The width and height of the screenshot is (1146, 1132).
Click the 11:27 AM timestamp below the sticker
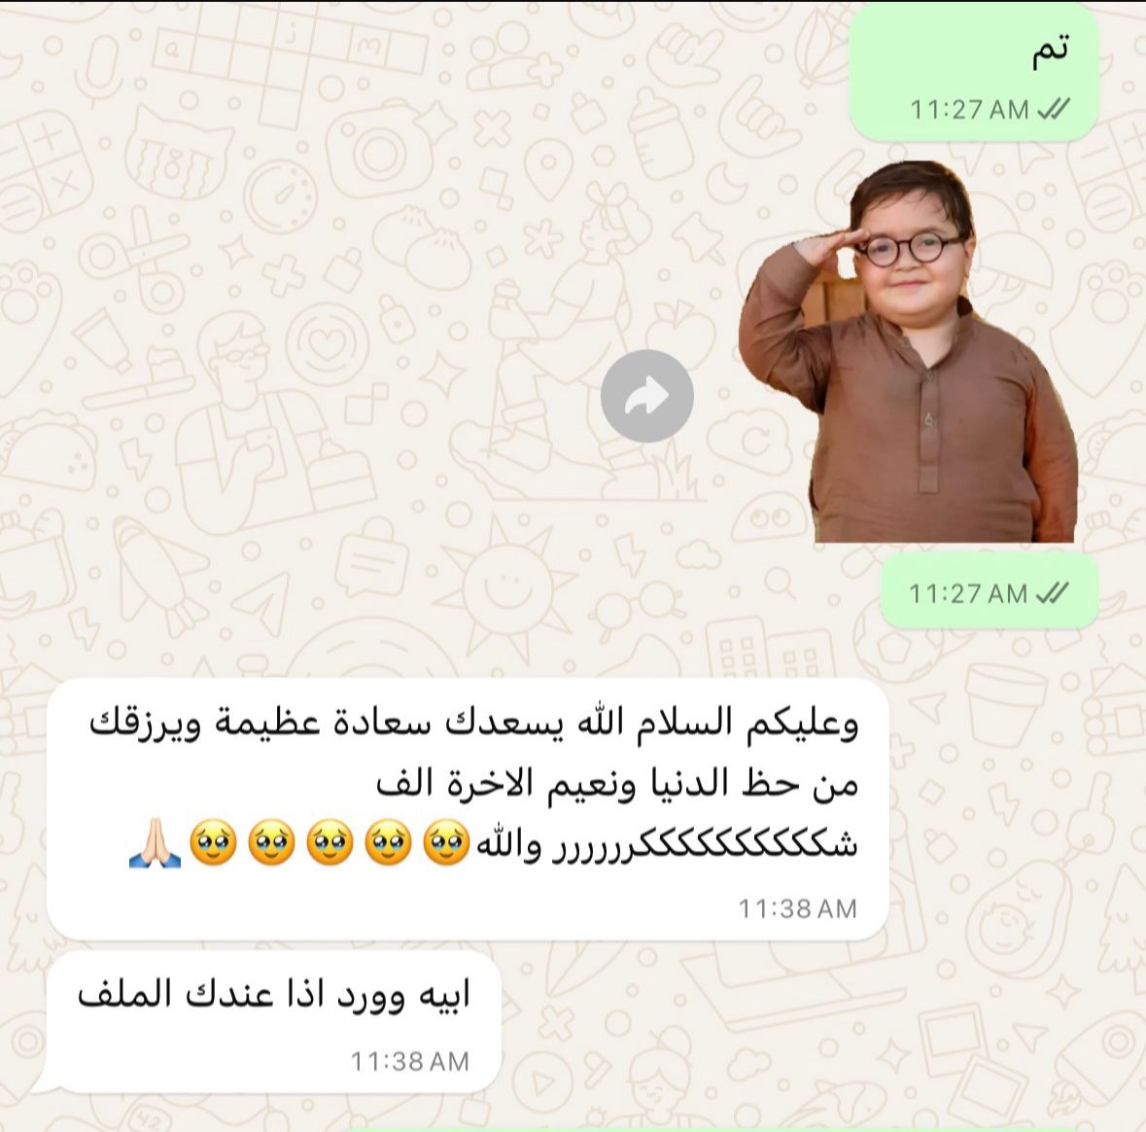click(968, 594)
